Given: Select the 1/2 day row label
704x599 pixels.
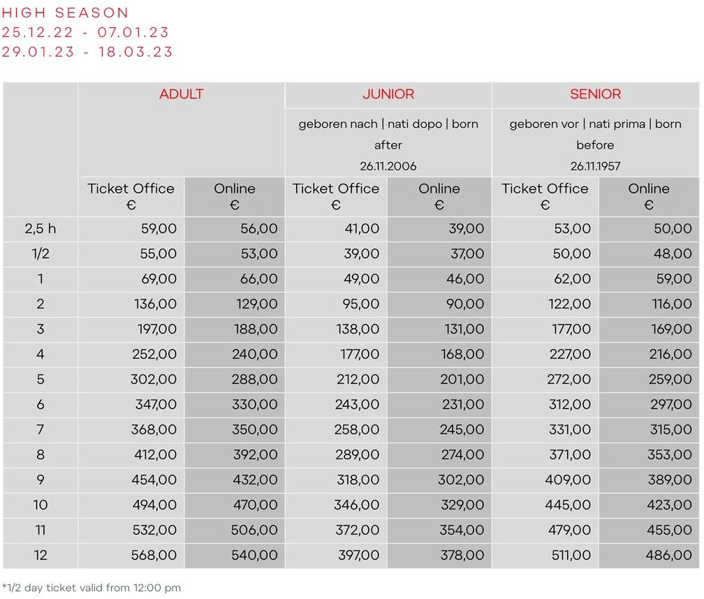Looking at the screenshot, I should (x=40, y=253).
